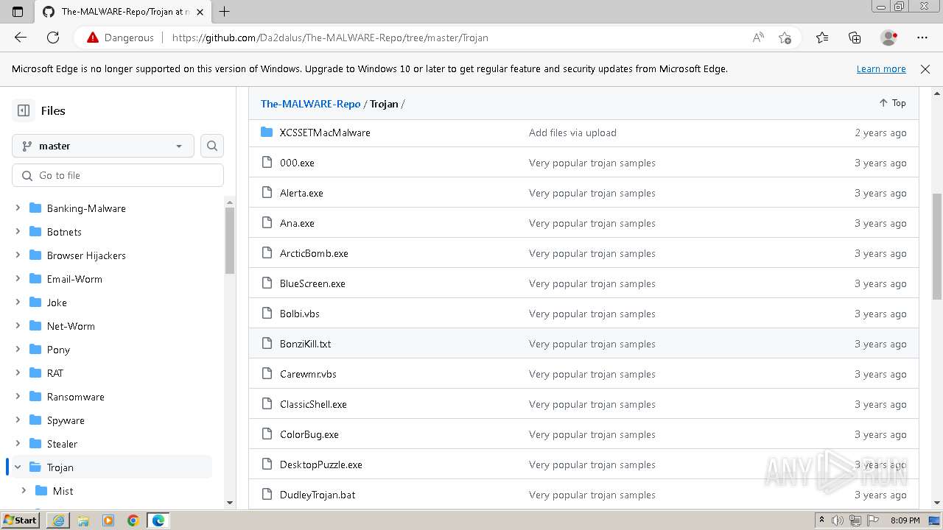This screenshot has height=530, width=943.
Task: Expand the Joke folder
Action: 18,303
